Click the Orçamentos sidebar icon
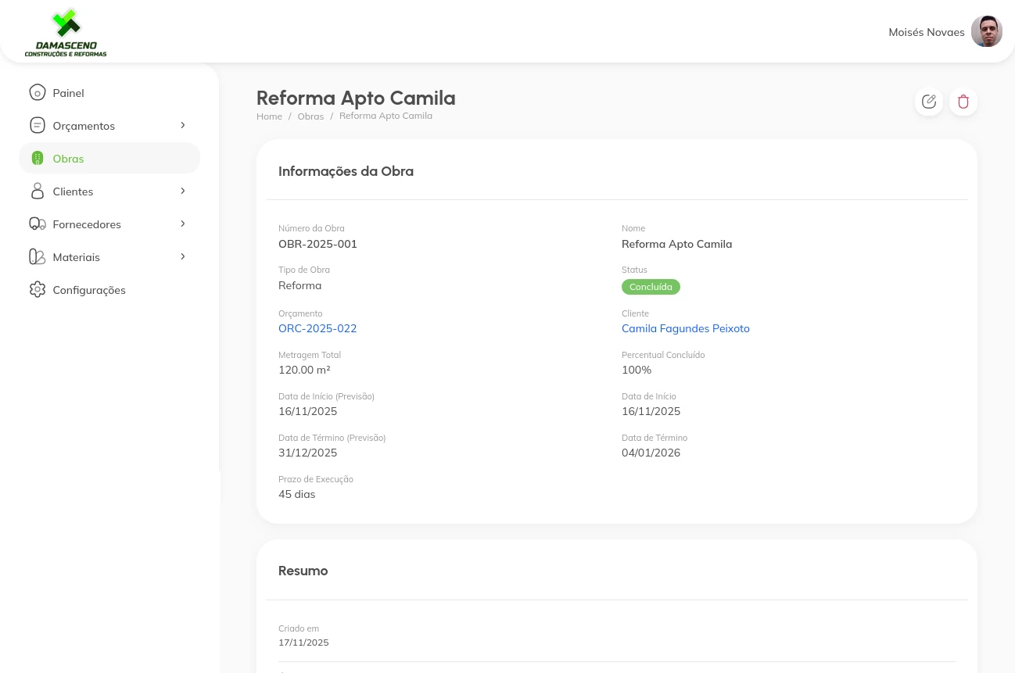 [37, 126]
